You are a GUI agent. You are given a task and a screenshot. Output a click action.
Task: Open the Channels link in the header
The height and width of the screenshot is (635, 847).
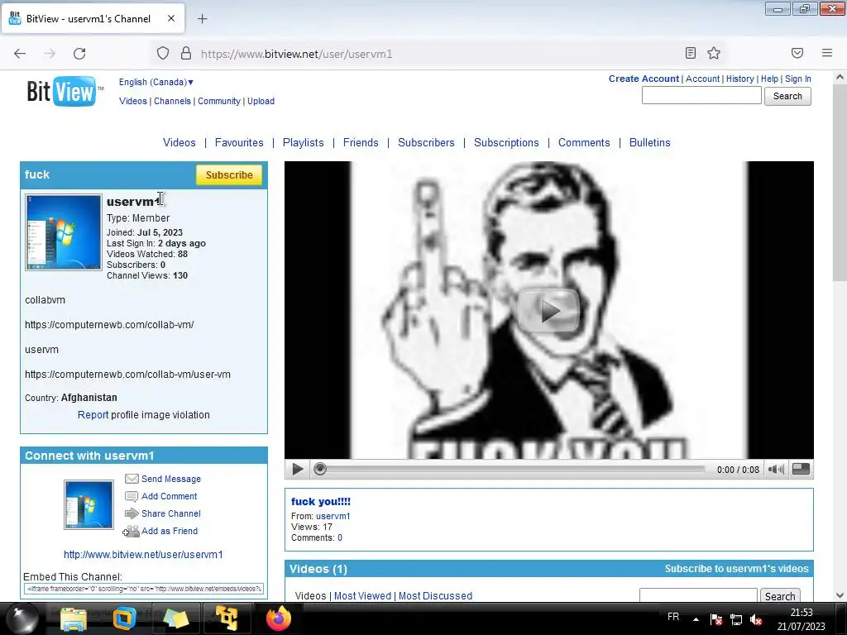172,101
